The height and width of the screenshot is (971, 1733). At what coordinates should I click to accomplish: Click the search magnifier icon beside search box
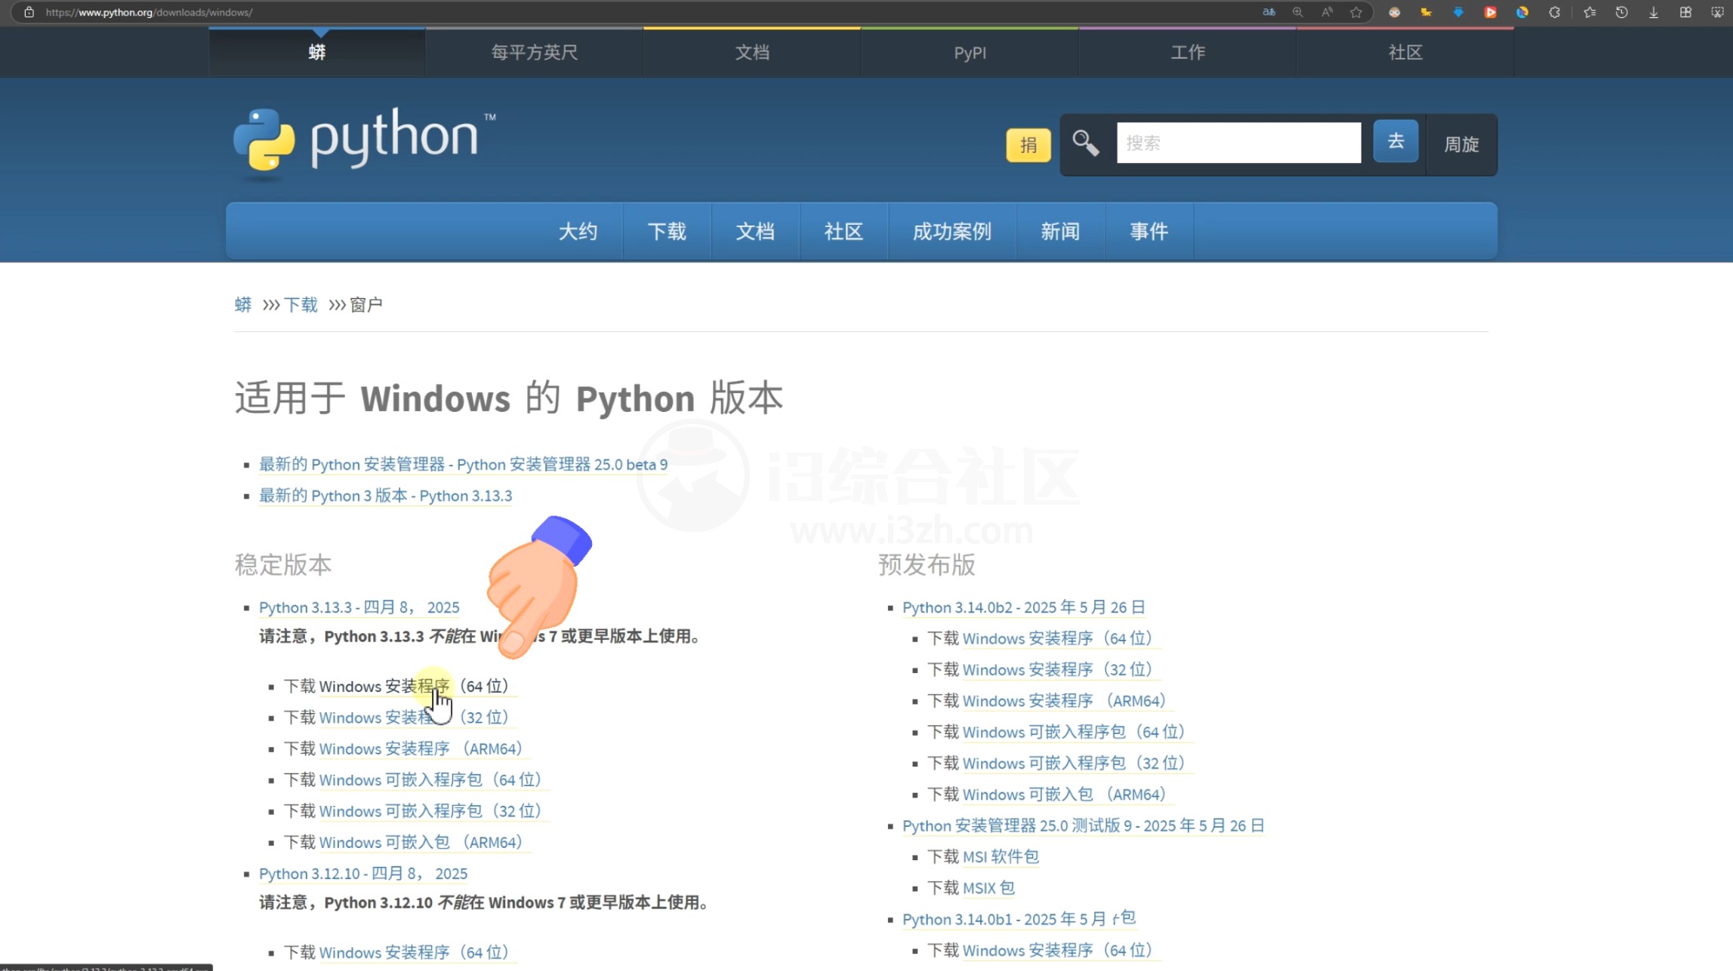[1085, 143]
